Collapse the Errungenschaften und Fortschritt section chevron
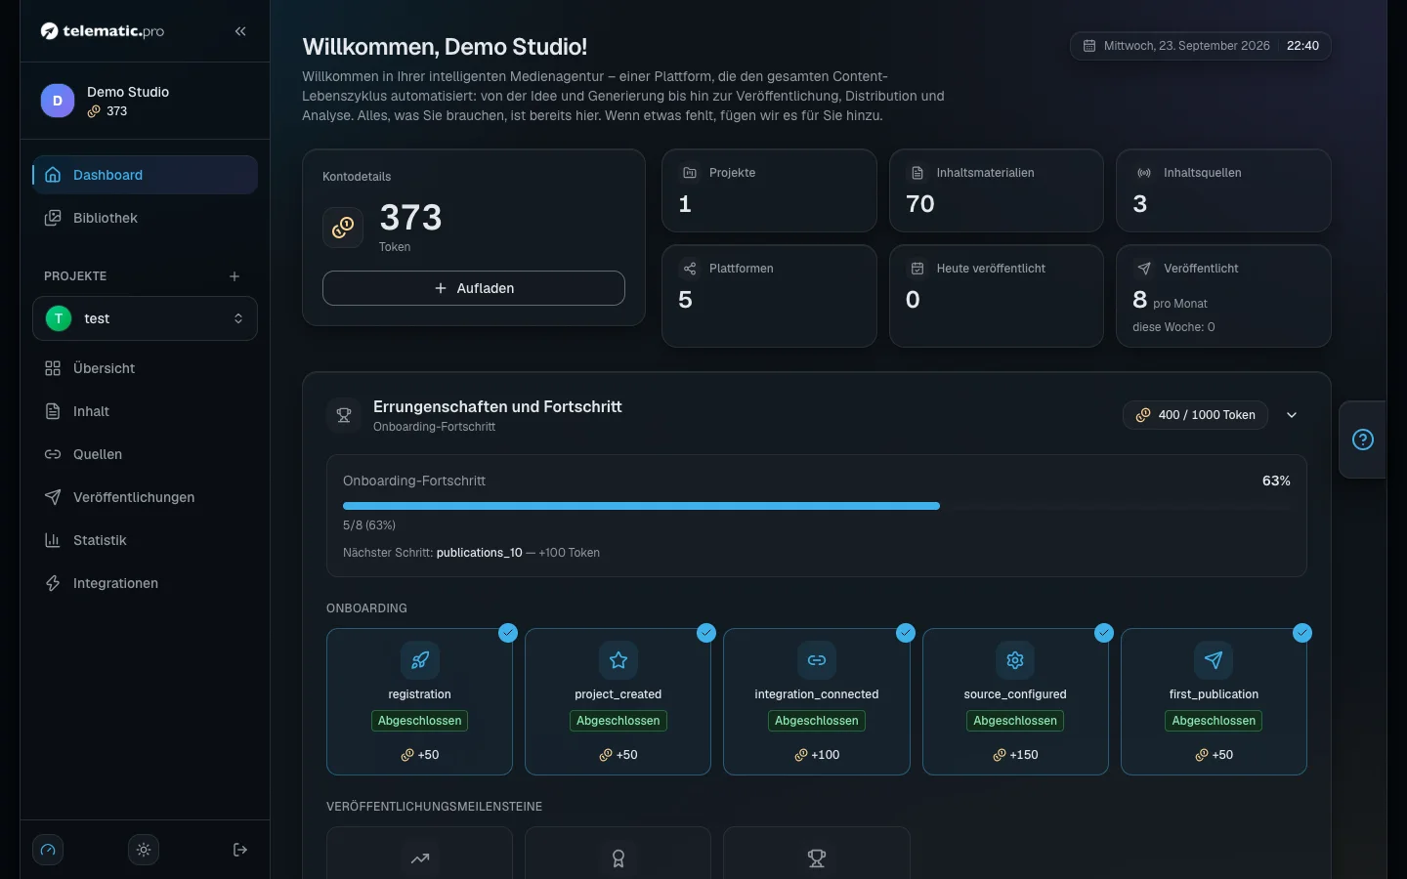The image size is (1407, 879). coord(1292,415)
